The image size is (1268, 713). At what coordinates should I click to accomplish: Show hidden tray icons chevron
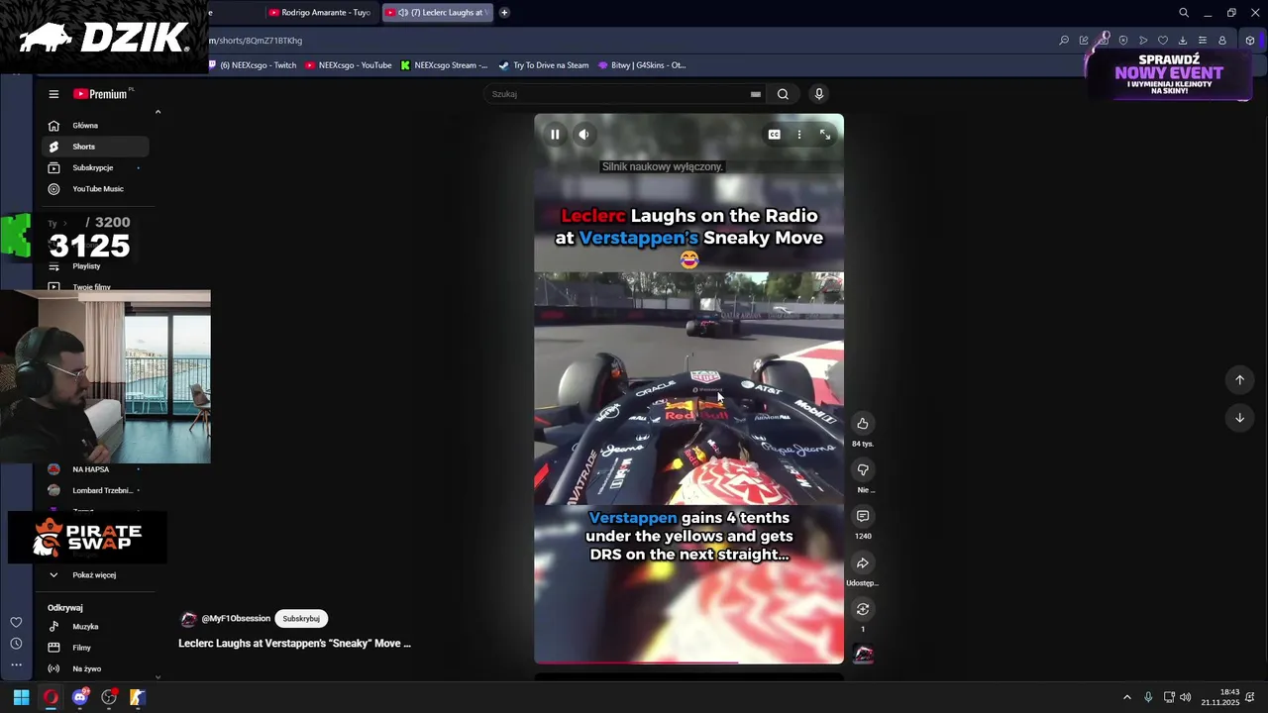(x=1127, y=697)
